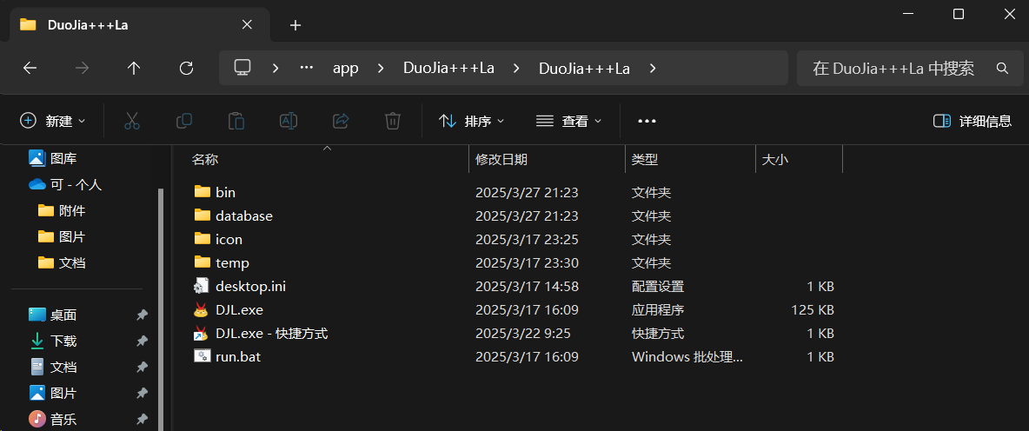The image size is (1029, 431).
Task: Click the navigation pane scrollbar
Action: (161, 308)
